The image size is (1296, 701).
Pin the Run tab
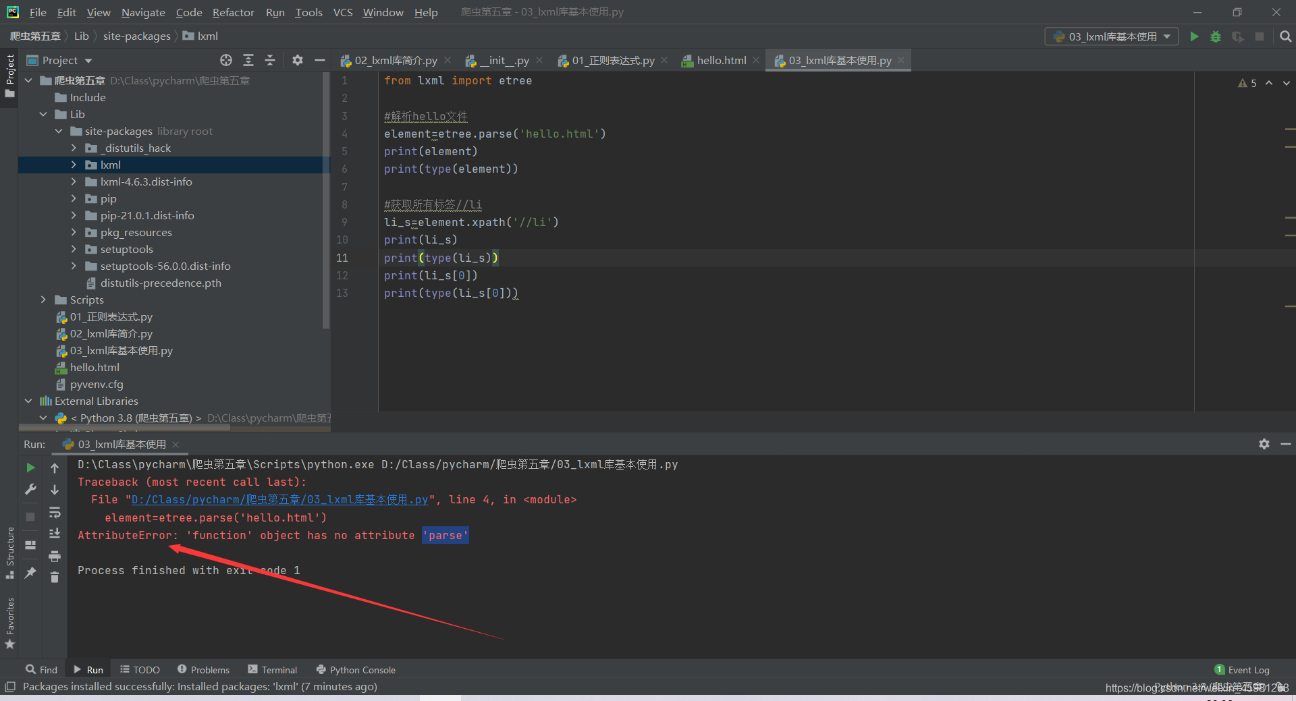coord(30,573)
